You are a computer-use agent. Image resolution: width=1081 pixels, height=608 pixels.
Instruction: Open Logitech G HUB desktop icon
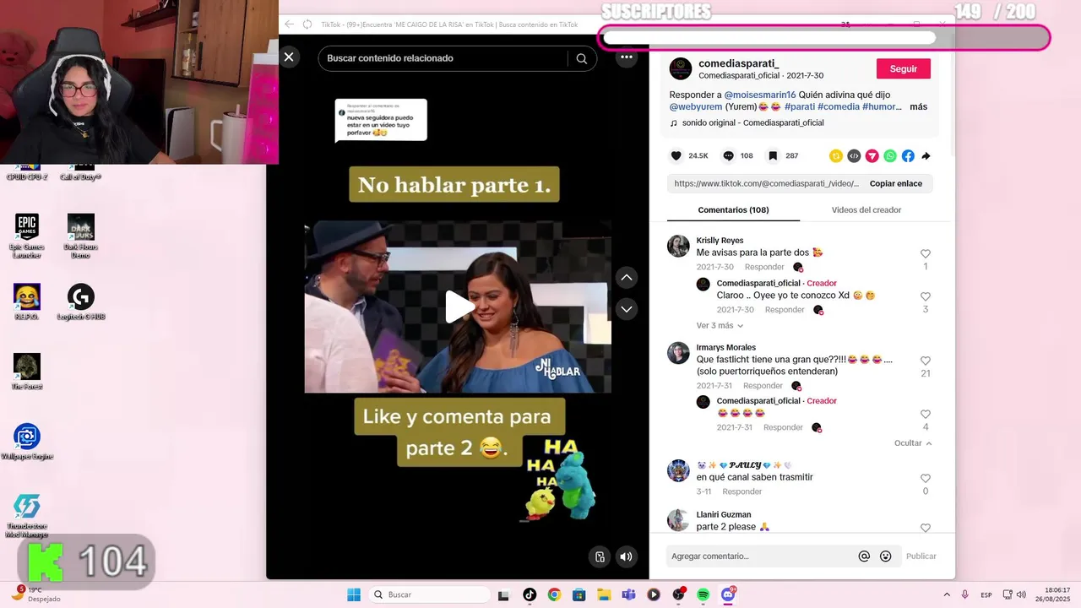81,301
